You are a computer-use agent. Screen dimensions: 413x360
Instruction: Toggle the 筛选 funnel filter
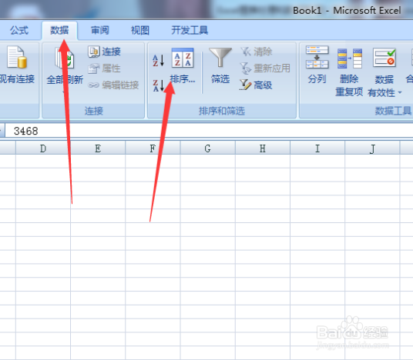(x=220, y=65)
